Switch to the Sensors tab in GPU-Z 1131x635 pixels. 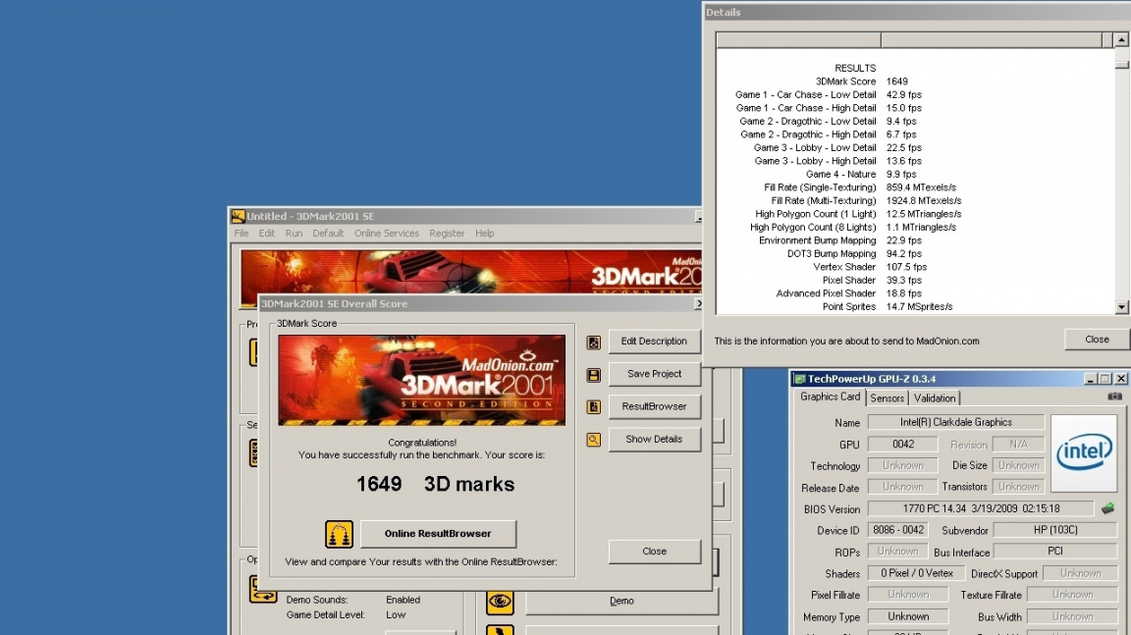point(887,398)
